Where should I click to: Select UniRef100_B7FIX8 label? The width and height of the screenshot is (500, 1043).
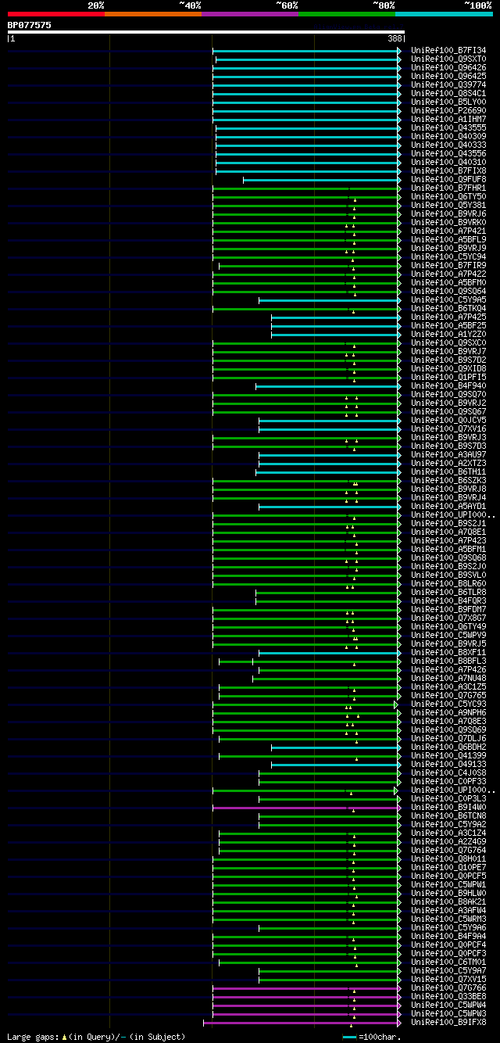click(x=448, y=171)
